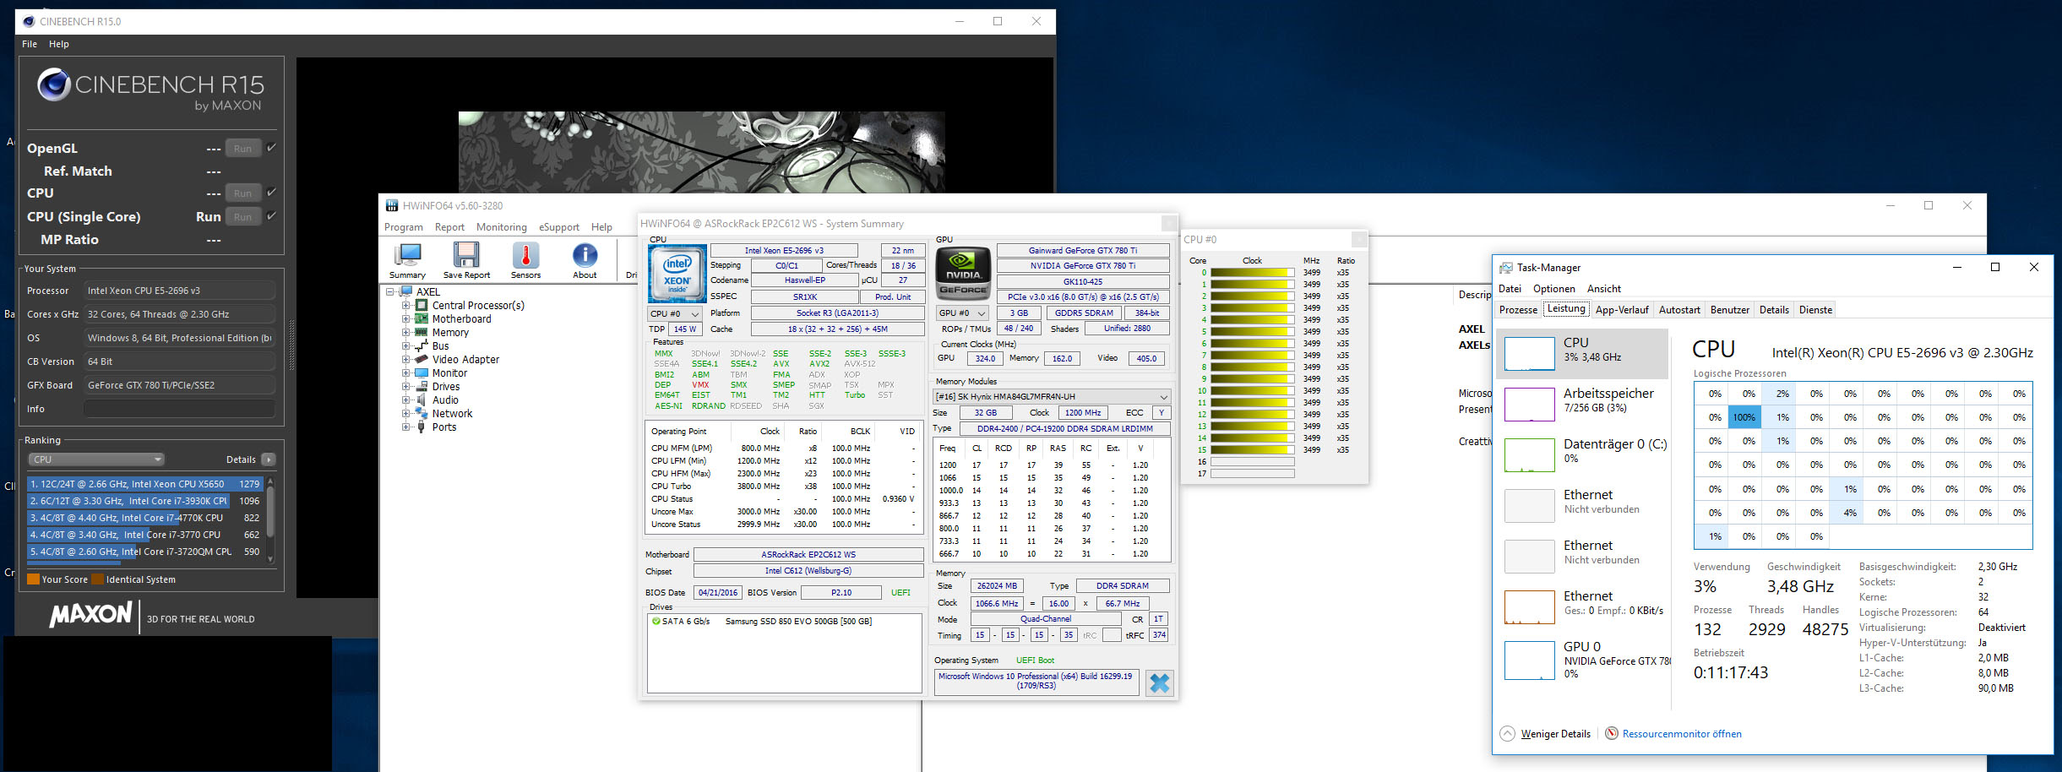The image size is (2062, 772).
Task: Click the NVIDIA GeForce logo
Action: point(963,273)
